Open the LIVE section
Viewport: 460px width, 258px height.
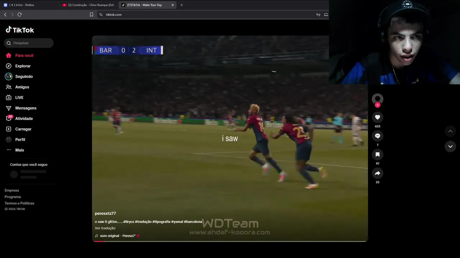[19, 97]
